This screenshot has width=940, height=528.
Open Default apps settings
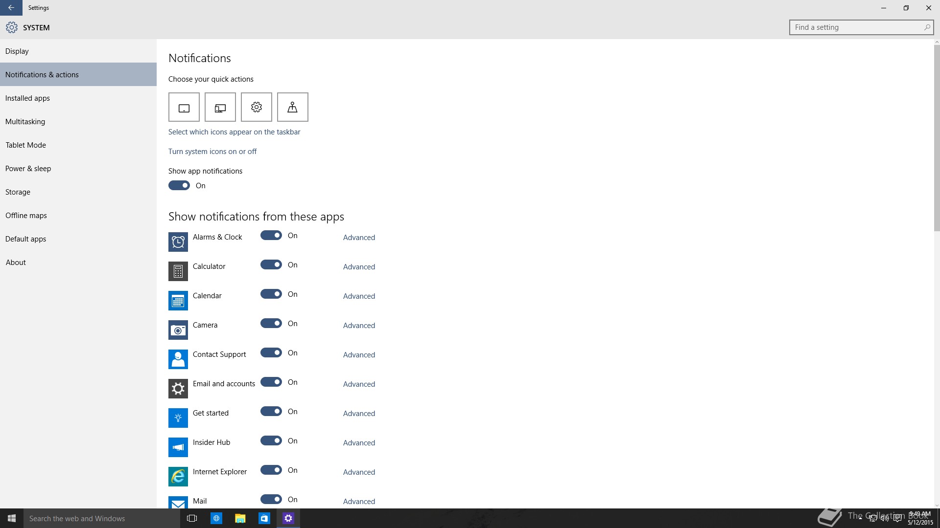click(78, 239)
